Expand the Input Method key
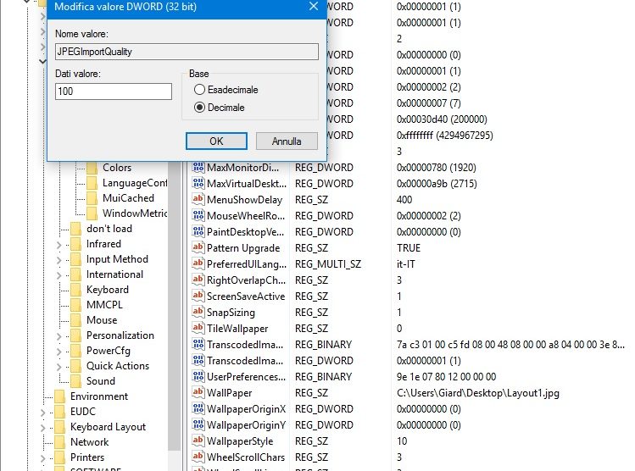 coord(59,260)
